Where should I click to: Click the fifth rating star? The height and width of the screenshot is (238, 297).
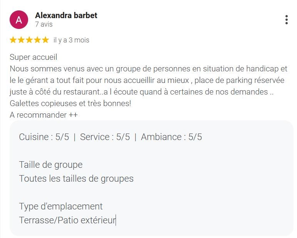tap(45, 40)
